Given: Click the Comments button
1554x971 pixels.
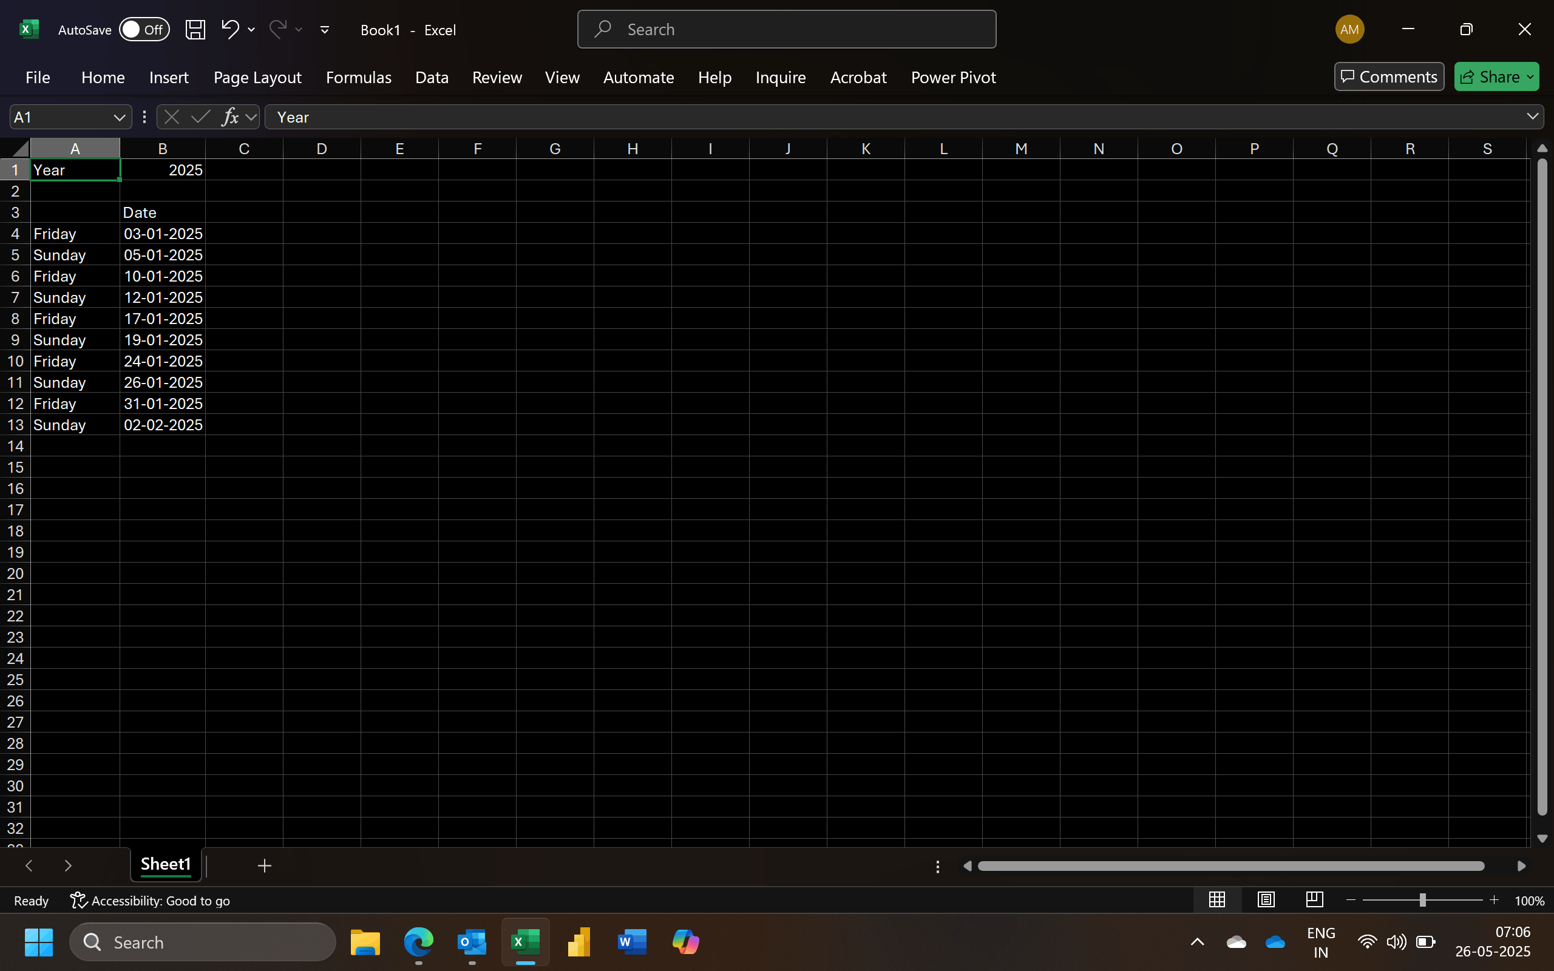Looking at the screenshot, I should click(x=1389, y=77).
